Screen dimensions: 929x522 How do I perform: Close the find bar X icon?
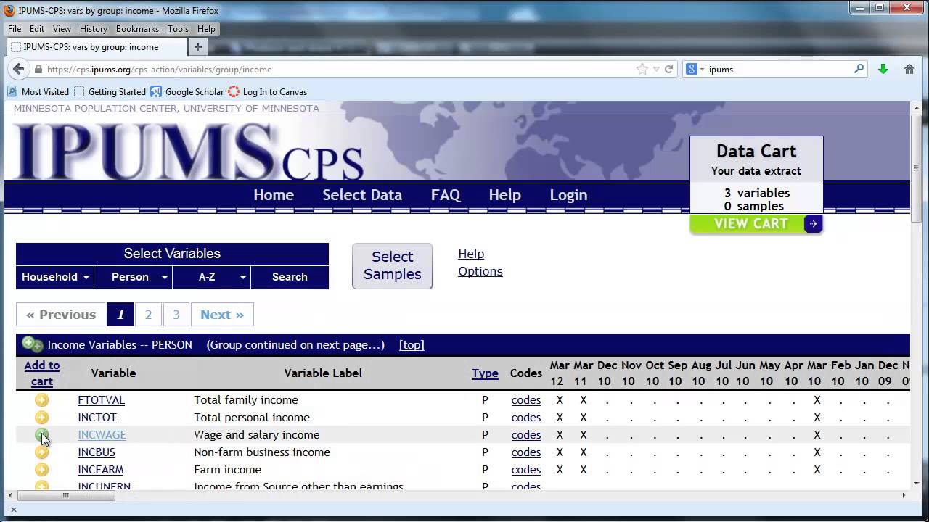[13, 510]
